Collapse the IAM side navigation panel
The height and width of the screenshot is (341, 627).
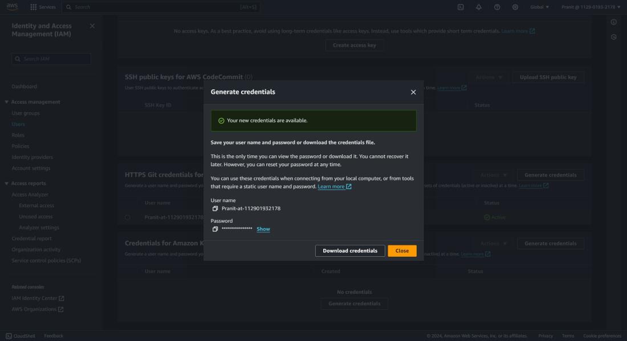coord(92,26)
